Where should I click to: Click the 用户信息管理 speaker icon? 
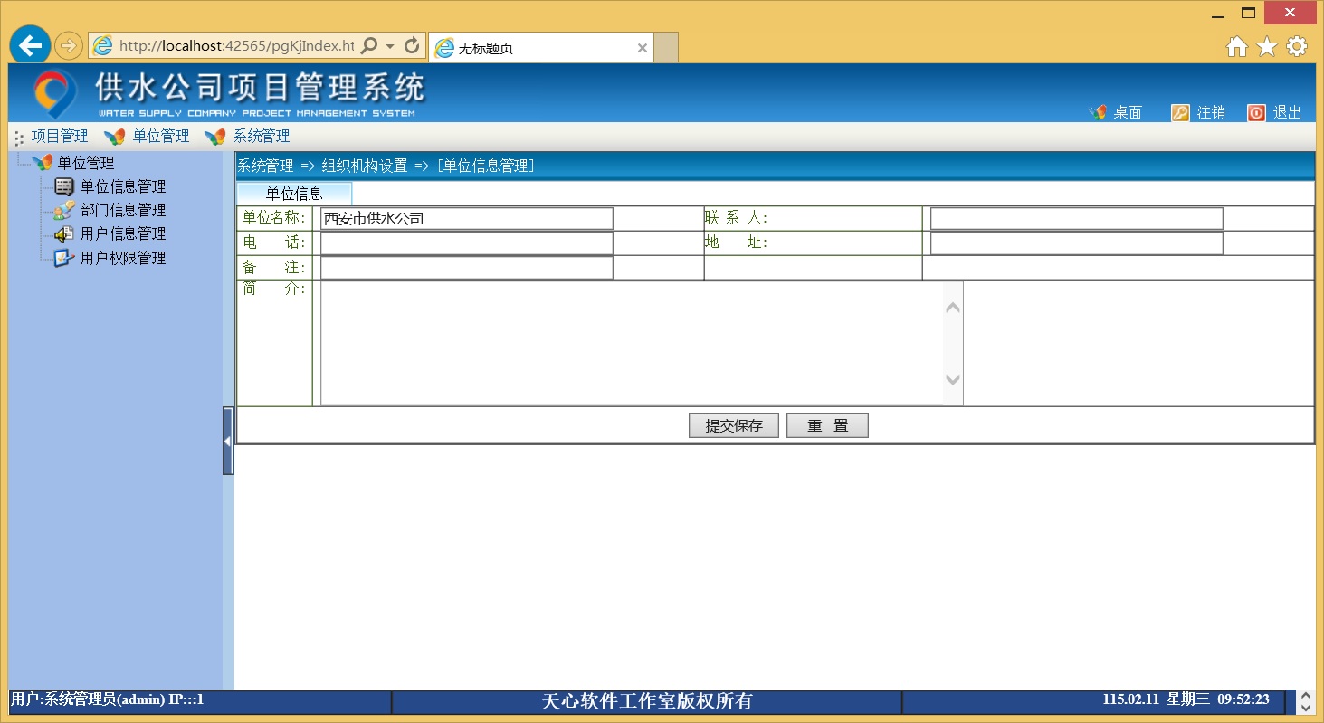pos(63,234)
